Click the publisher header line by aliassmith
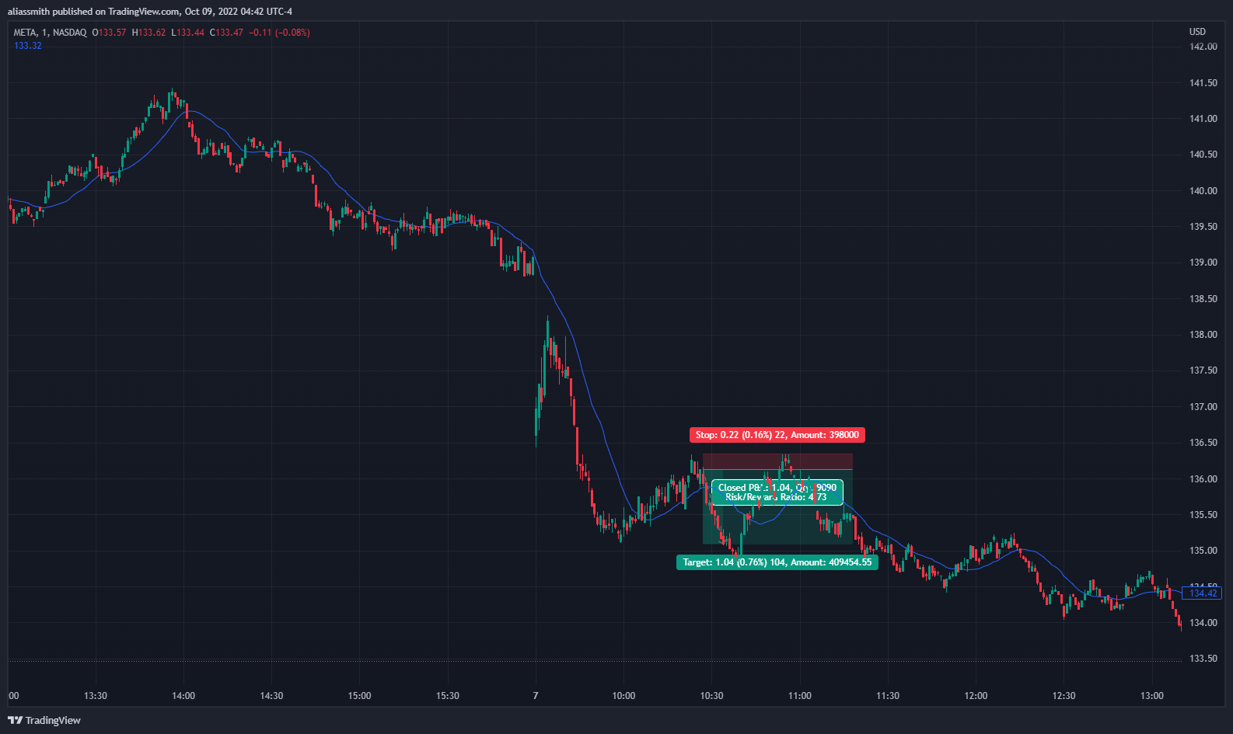The height and width of the screenshot is (734, 1233). click(150, 11)
